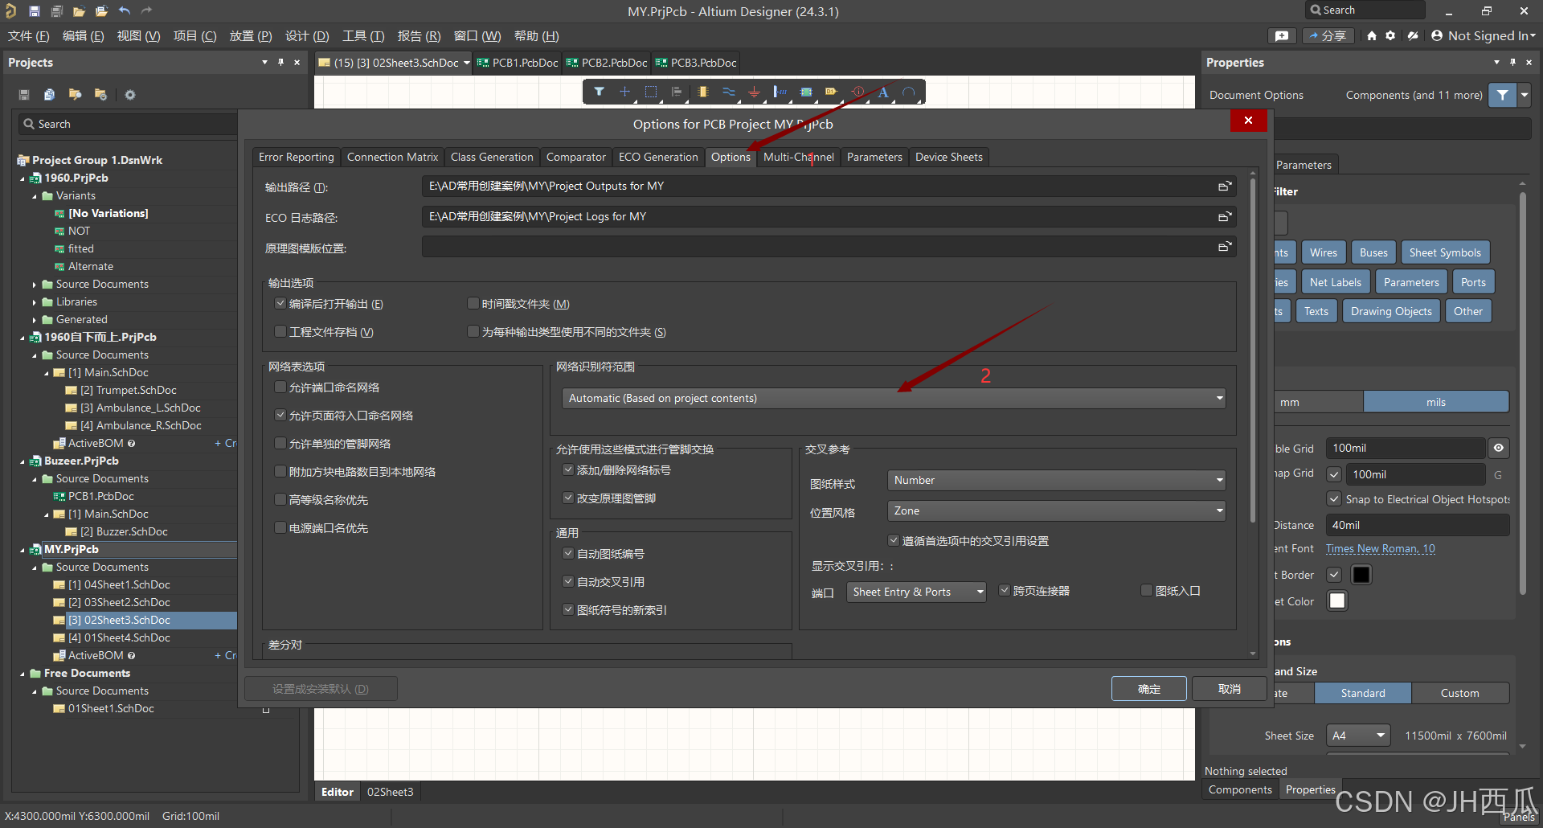Select the Place Part component tool
The image size is (1543, 828).
pos(703,92)
